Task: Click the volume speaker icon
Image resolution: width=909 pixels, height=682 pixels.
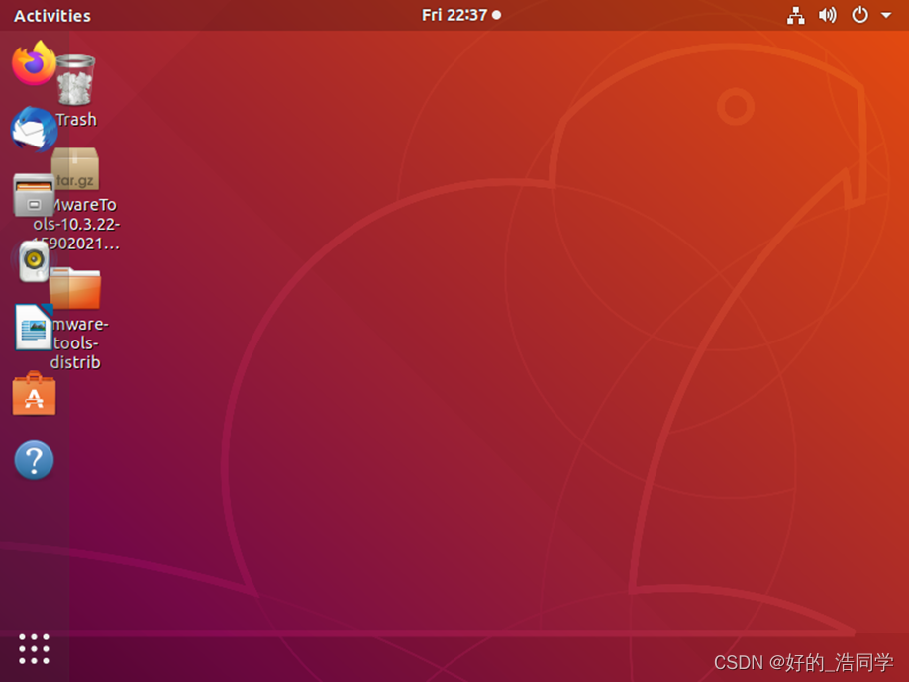Action: [827, 15]
